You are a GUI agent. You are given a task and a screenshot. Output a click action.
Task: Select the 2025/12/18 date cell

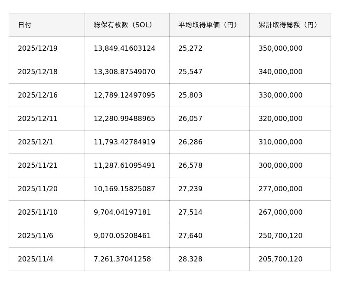click(x=38, y=72)
